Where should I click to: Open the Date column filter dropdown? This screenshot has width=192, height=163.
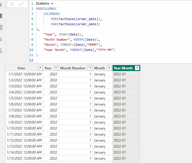pyautogui.click(x=40, y=68)
